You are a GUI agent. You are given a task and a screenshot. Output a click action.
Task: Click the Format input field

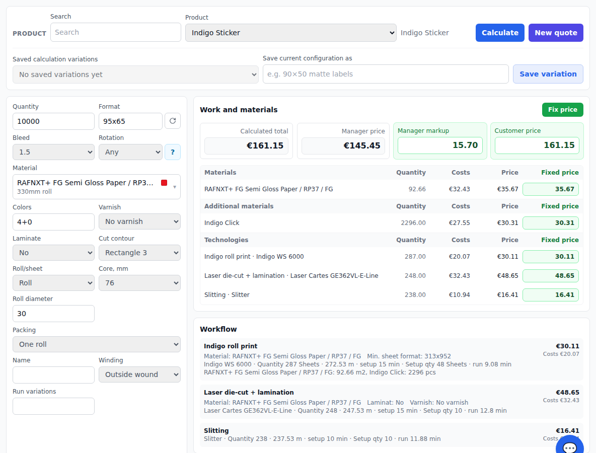tap(130, 121)
